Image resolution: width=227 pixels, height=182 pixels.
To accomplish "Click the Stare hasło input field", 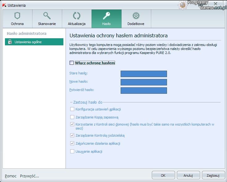I will tap(144, 74).
